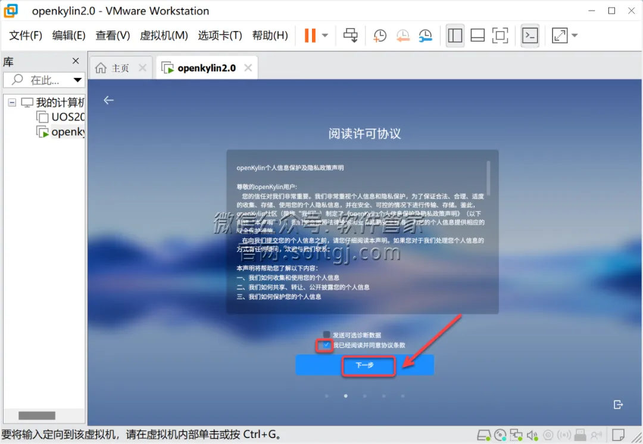Open the stretch display dropdown arrow

coord(575,35)
